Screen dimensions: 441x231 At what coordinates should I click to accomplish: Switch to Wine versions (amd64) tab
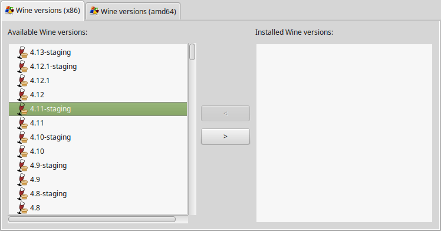pyautogui.click(x=133, y=12)
